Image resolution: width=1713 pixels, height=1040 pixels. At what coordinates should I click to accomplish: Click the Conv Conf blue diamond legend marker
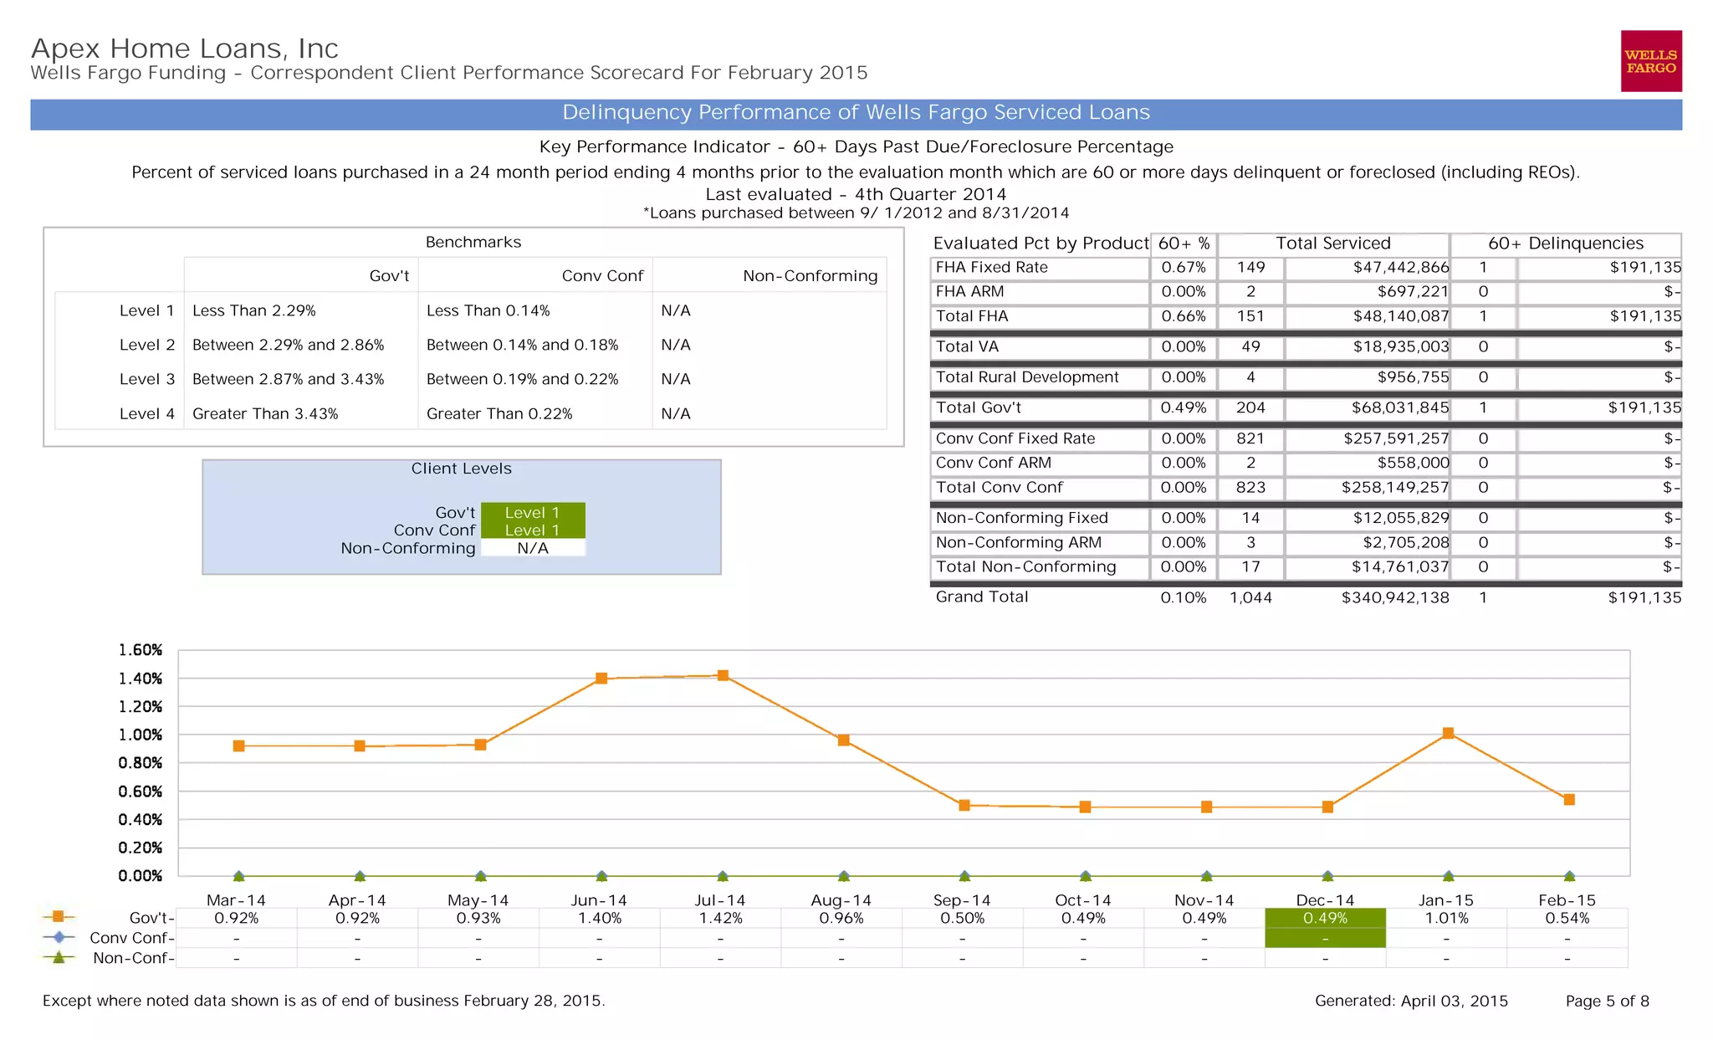[x=59, y=937]
